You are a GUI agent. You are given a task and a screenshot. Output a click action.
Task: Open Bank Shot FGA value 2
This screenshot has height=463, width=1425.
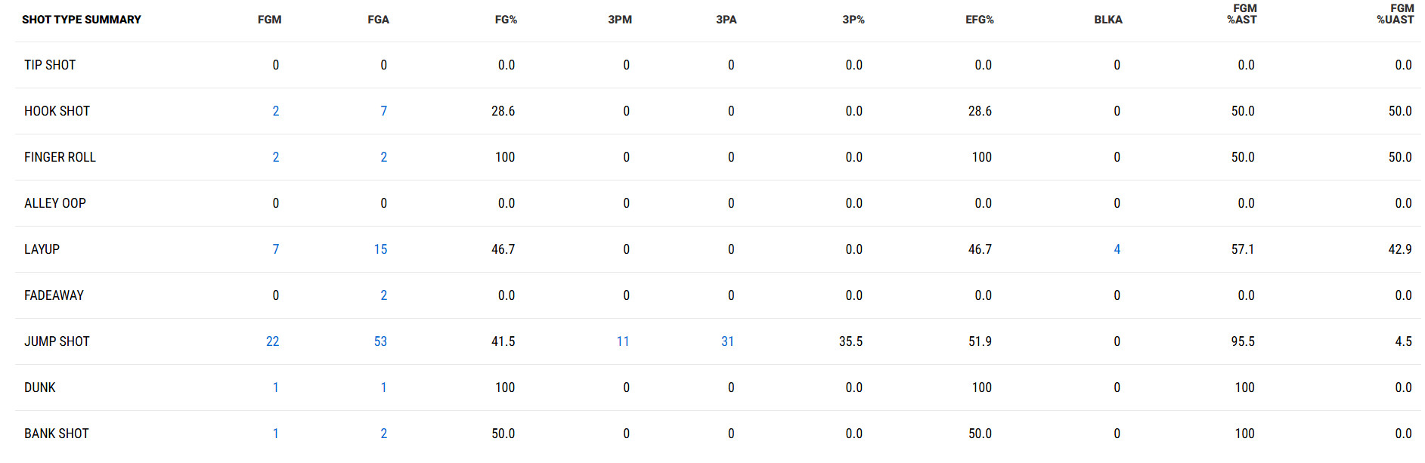pyautogui.click(x=384, y=434)
